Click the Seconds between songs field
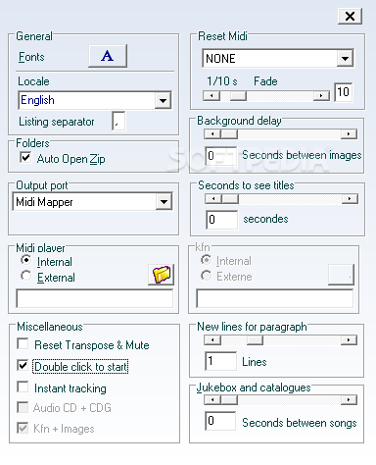 [220, 421]
